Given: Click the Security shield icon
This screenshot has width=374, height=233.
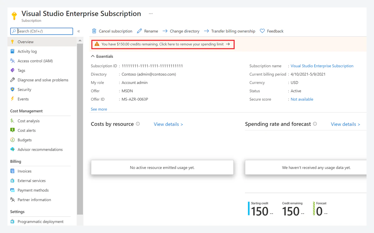Looking at the screenshot, I should click(12, 89).
